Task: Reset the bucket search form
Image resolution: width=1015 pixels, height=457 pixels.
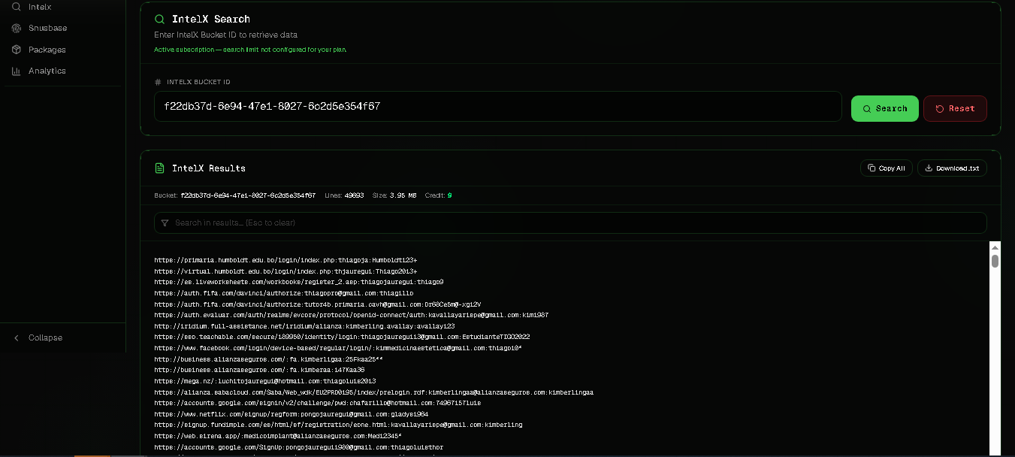Action: [955, 108]
